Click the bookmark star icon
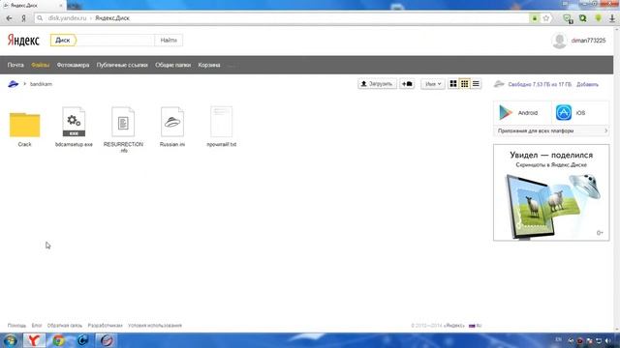 pos(546,18)
